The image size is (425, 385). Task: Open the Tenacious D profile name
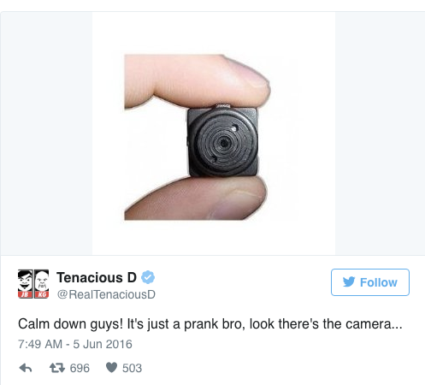point(97,277)
